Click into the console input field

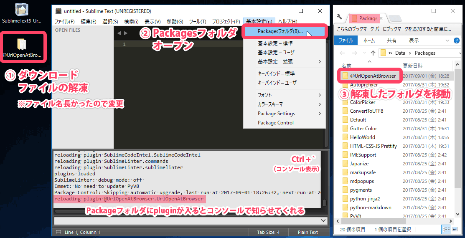click(188, 221)
